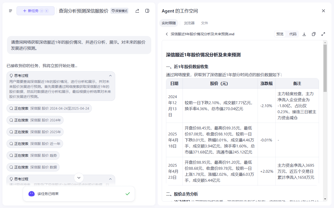Select the 代码 code view mode
The image size is (334, 208).
coord(293,34)
